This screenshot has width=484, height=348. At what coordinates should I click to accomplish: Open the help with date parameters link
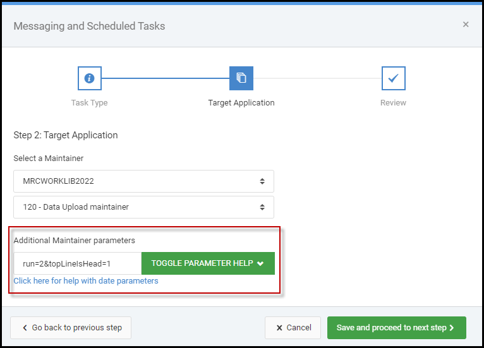click(x=86, y=281)
